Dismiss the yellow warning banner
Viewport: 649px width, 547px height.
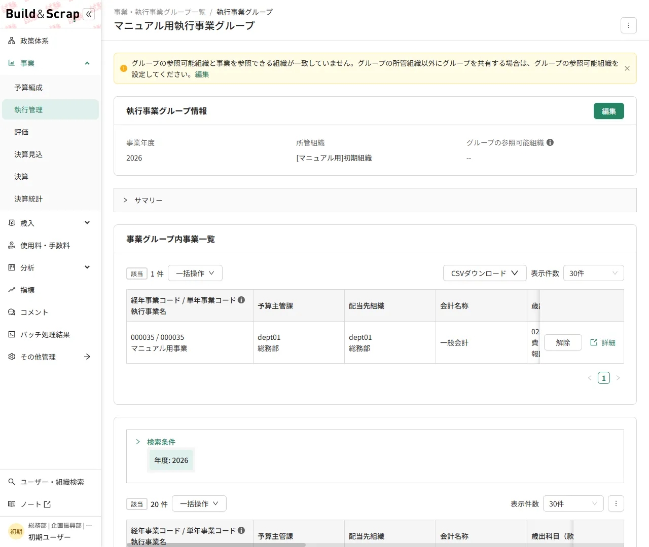[x=627, y=68]
